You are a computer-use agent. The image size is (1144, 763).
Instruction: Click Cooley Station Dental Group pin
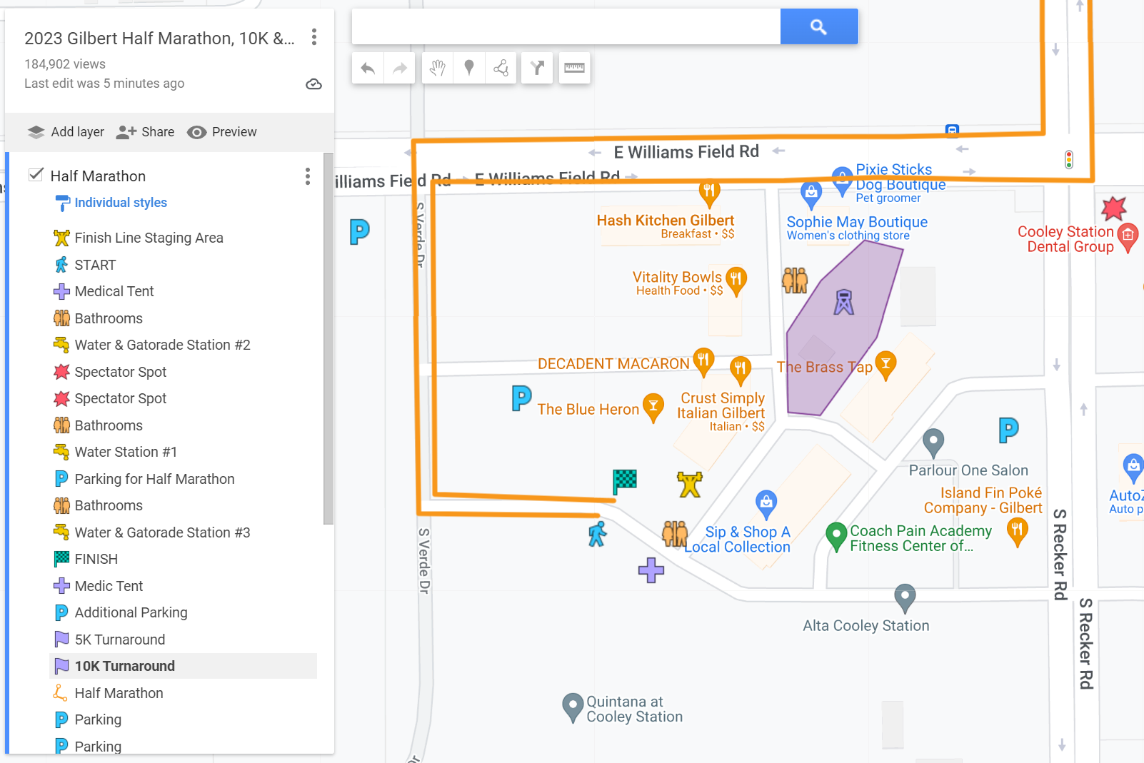[x=1128, y=237]
